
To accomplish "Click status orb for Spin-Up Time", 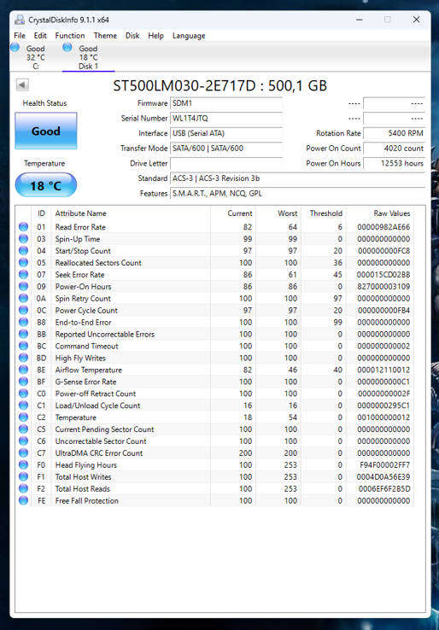I will tap(23, 239).
